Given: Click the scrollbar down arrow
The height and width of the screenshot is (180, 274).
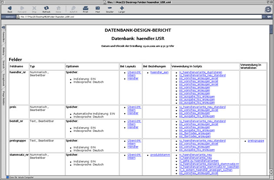Looking at the screenshot, I should 271,174.
